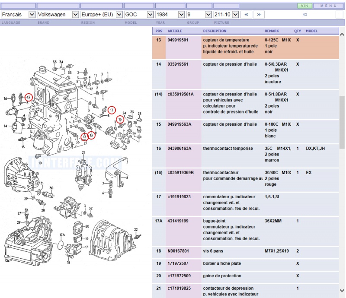This screenshot has width=346, height=298.
Task: Click callout 30 in the parts diagram
Action: (51, 188)
